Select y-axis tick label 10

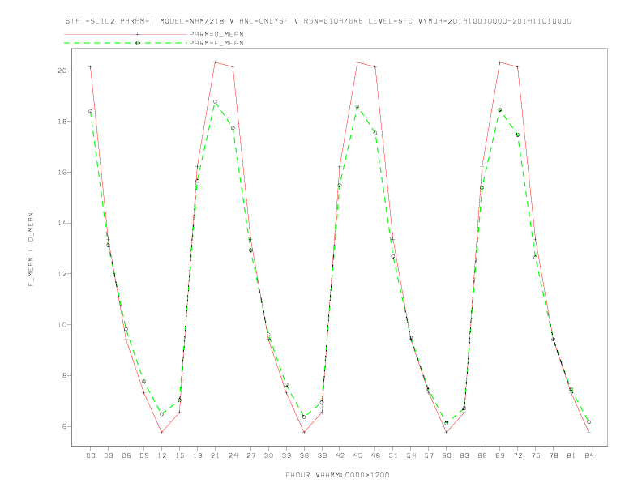(62, 324)
